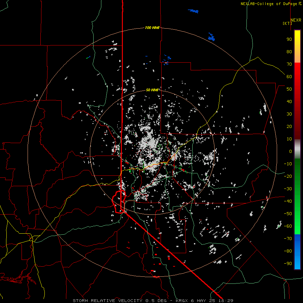Click the -80 knot scale label
Screen dimensions: 303x303
pos(288,251)
